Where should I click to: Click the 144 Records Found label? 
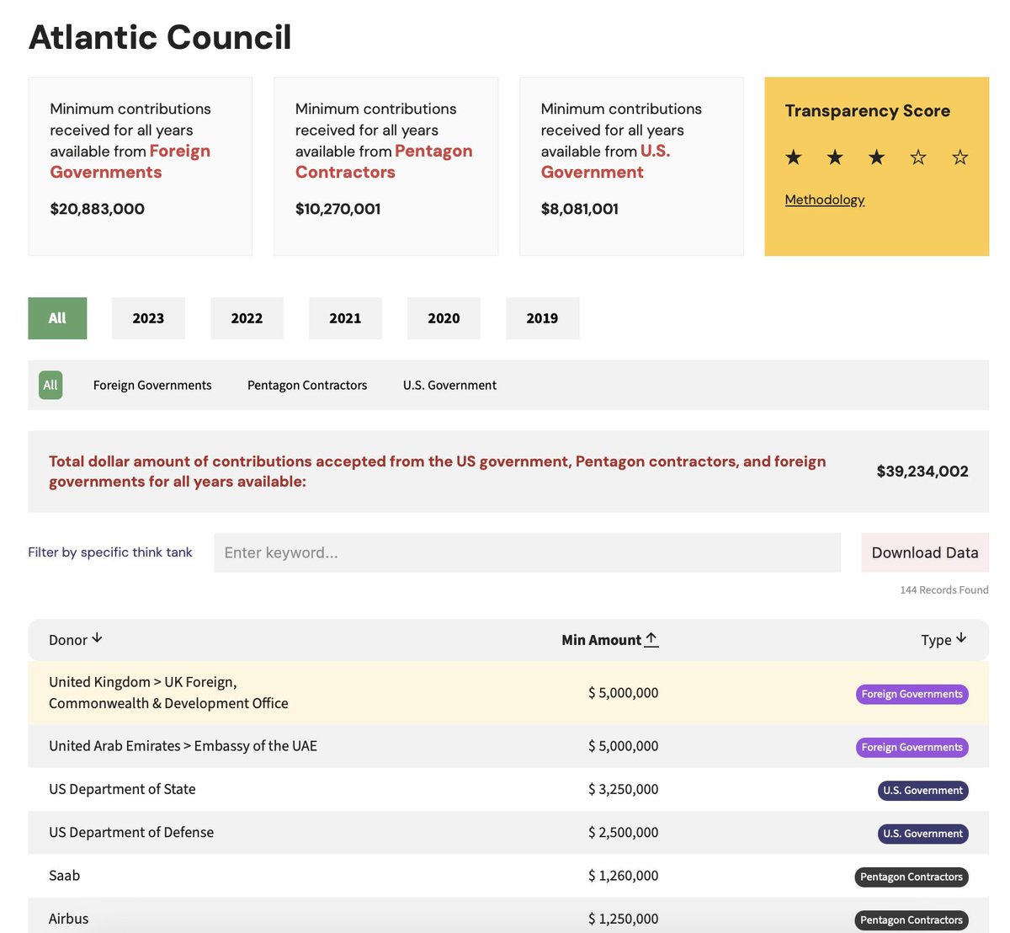(944, 590)
